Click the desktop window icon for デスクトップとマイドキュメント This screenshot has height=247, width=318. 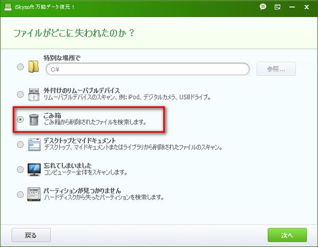point(34,144)
